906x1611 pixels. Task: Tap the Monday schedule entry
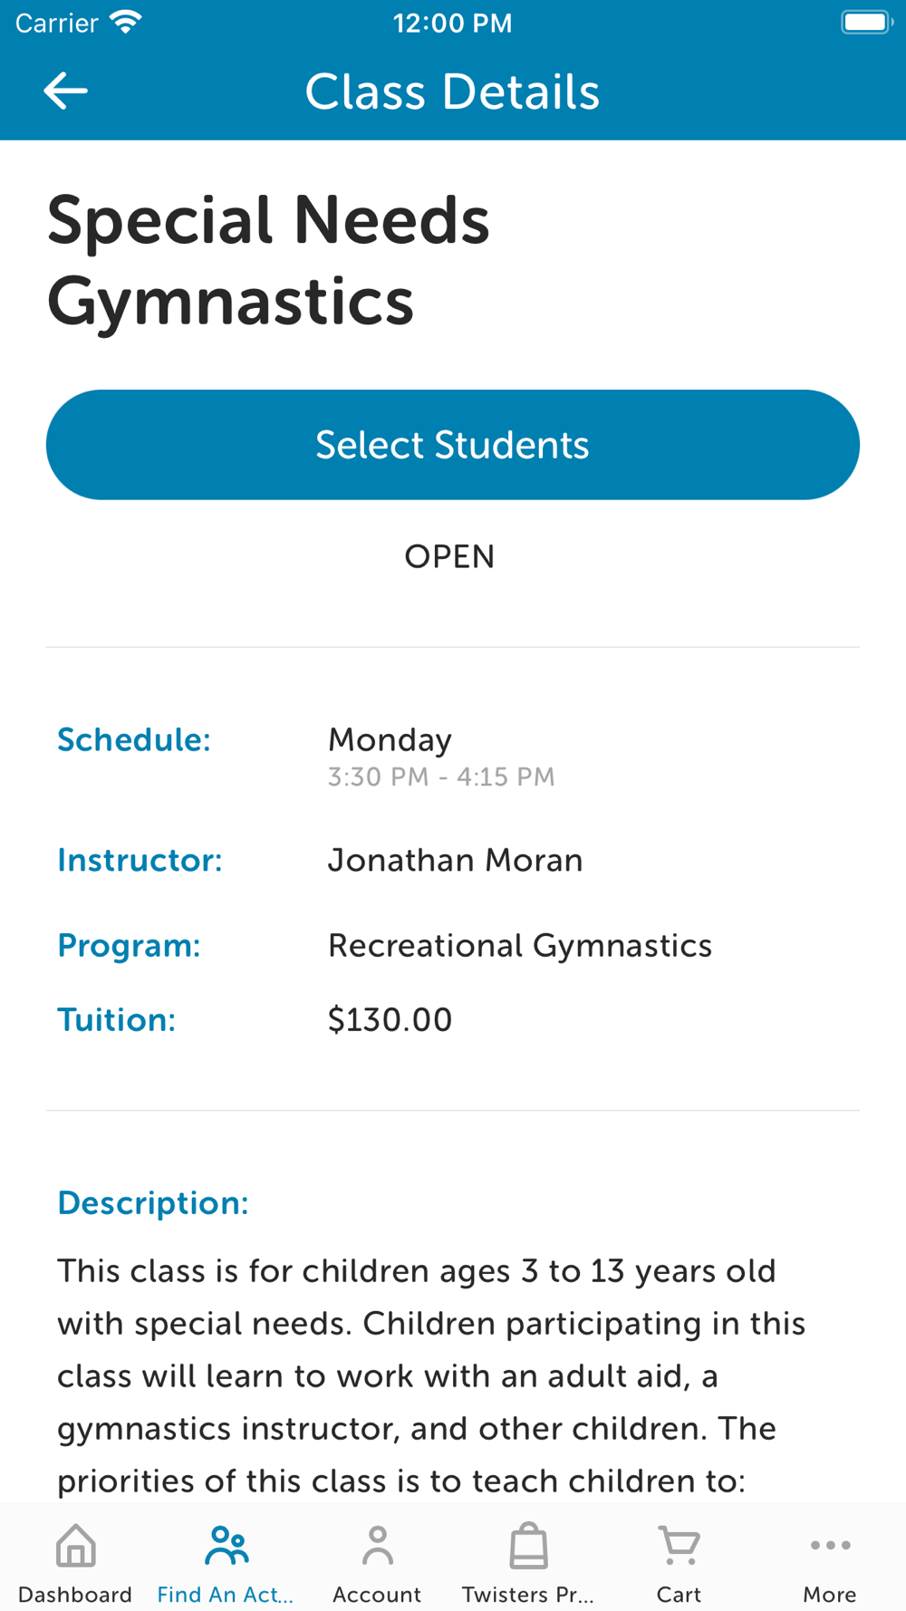[x=390, y=740]
